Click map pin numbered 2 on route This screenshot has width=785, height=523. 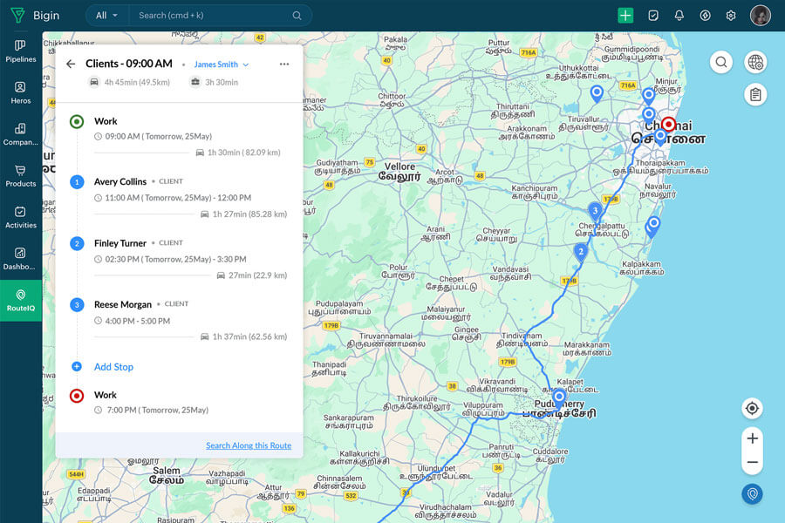point(581,253)
